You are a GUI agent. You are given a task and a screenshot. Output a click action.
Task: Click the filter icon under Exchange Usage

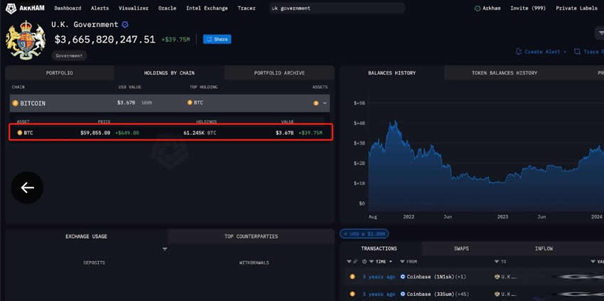[x=165, y=249]
